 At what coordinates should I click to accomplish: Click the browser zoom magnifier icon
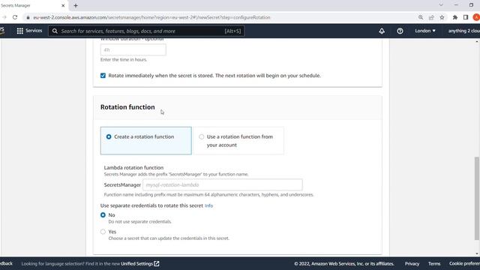tap(421, 17)
